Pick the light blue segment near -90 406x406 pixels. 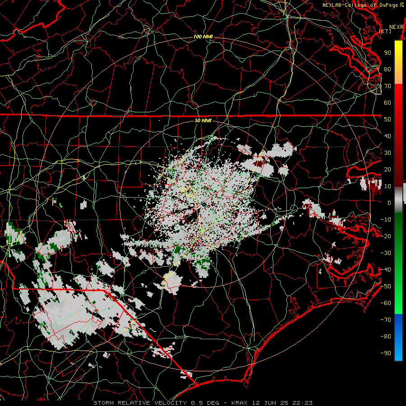coord(398,352)
